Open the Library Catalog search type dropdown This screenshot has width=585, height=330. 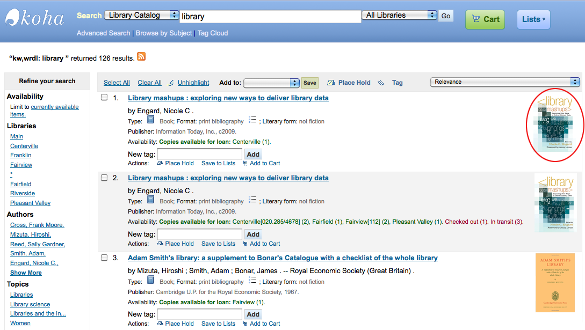(142, 15)
